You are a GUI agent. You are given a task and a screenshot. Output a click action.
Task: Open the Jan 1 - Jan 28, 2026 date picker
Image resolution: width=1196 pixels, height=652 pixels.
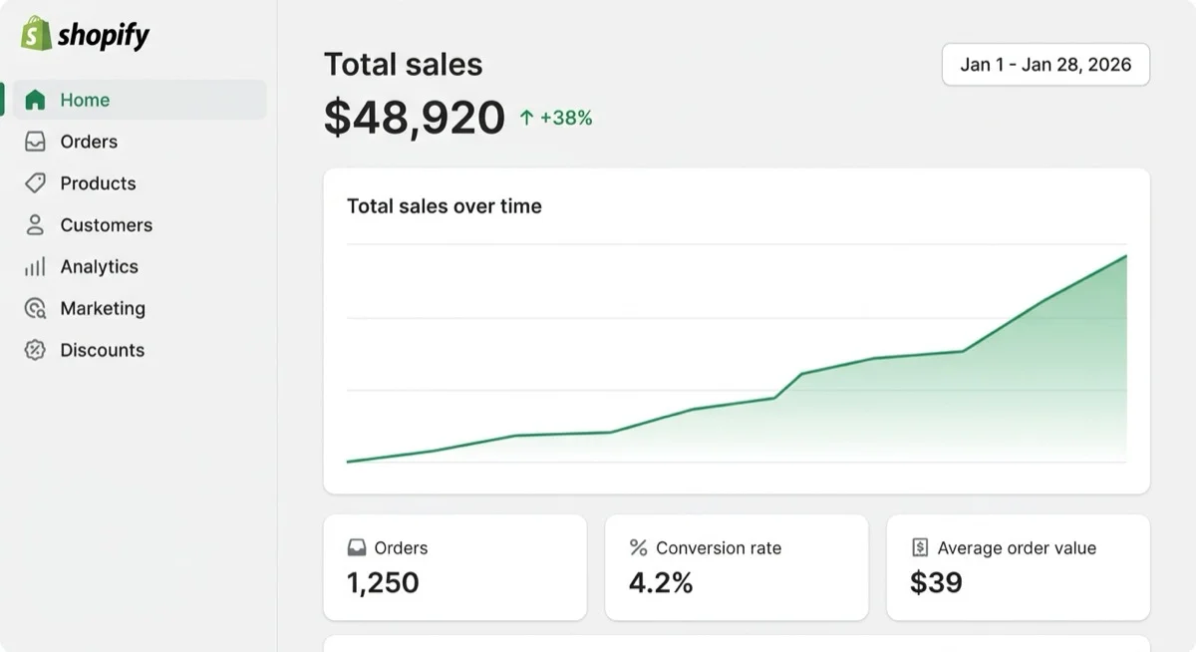1046,65
